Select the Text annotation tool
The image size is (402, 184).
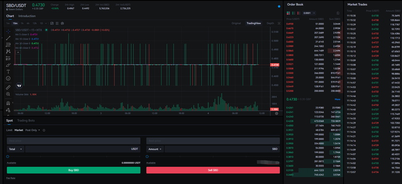click(x=8, y=71)
